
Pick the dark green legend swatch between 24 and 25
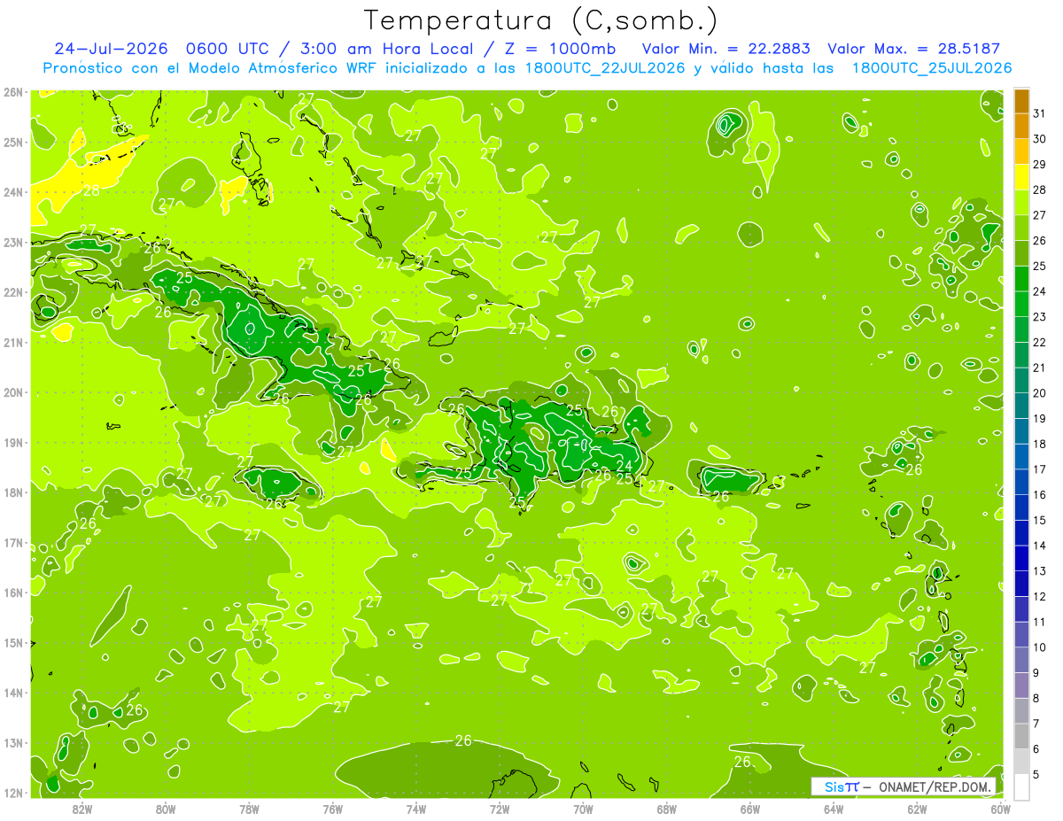1021,279
